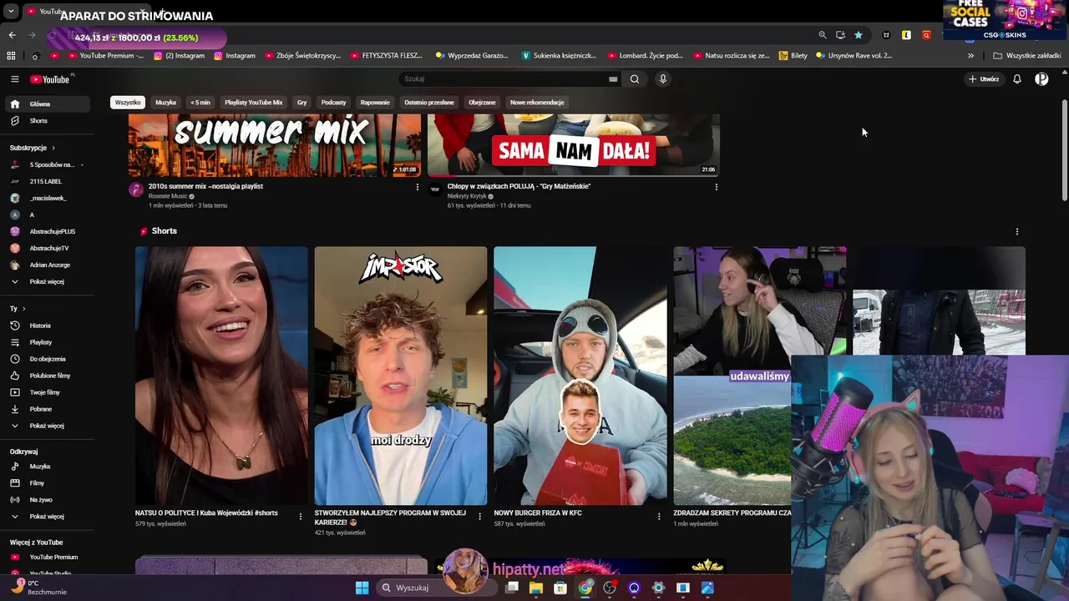This screenshot has height=601, width=1069.
Task: Select Playlisty YouTube Mix chip
Action: click(x=254, y=103)
